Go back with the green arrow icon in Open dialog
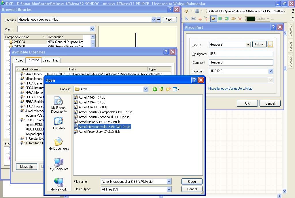295x198 pixels. click(155, 89)
